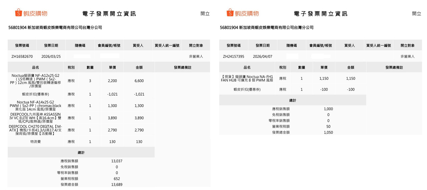Click the 買受人統一編號 header on the March invoice
The width and height of the screenshot is (427, 190).
coord(167,45)
